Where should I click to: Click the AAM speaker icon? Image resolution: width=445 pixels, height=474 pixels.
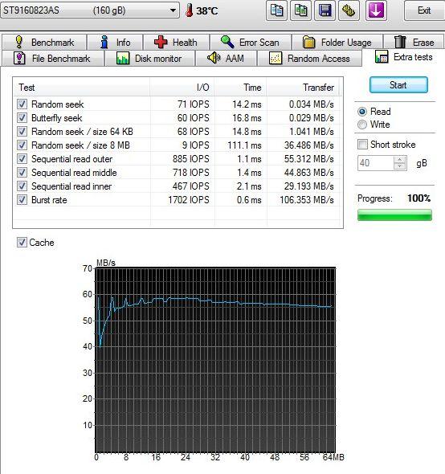[214, 58]
